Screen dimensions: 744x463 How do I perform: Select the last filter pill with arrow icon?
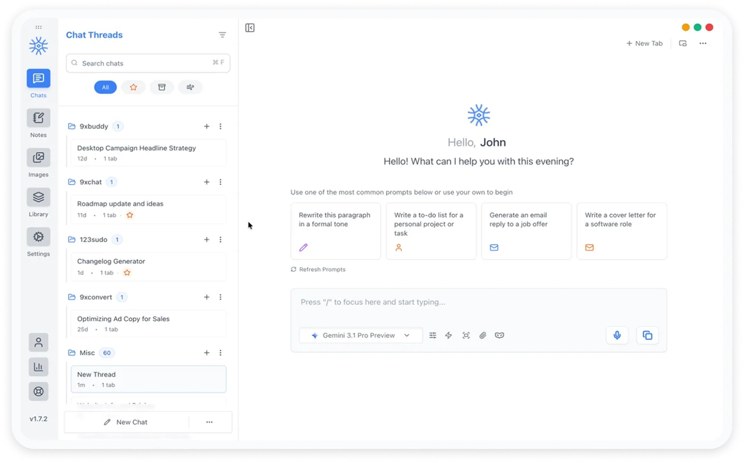[x=190, y=87]
